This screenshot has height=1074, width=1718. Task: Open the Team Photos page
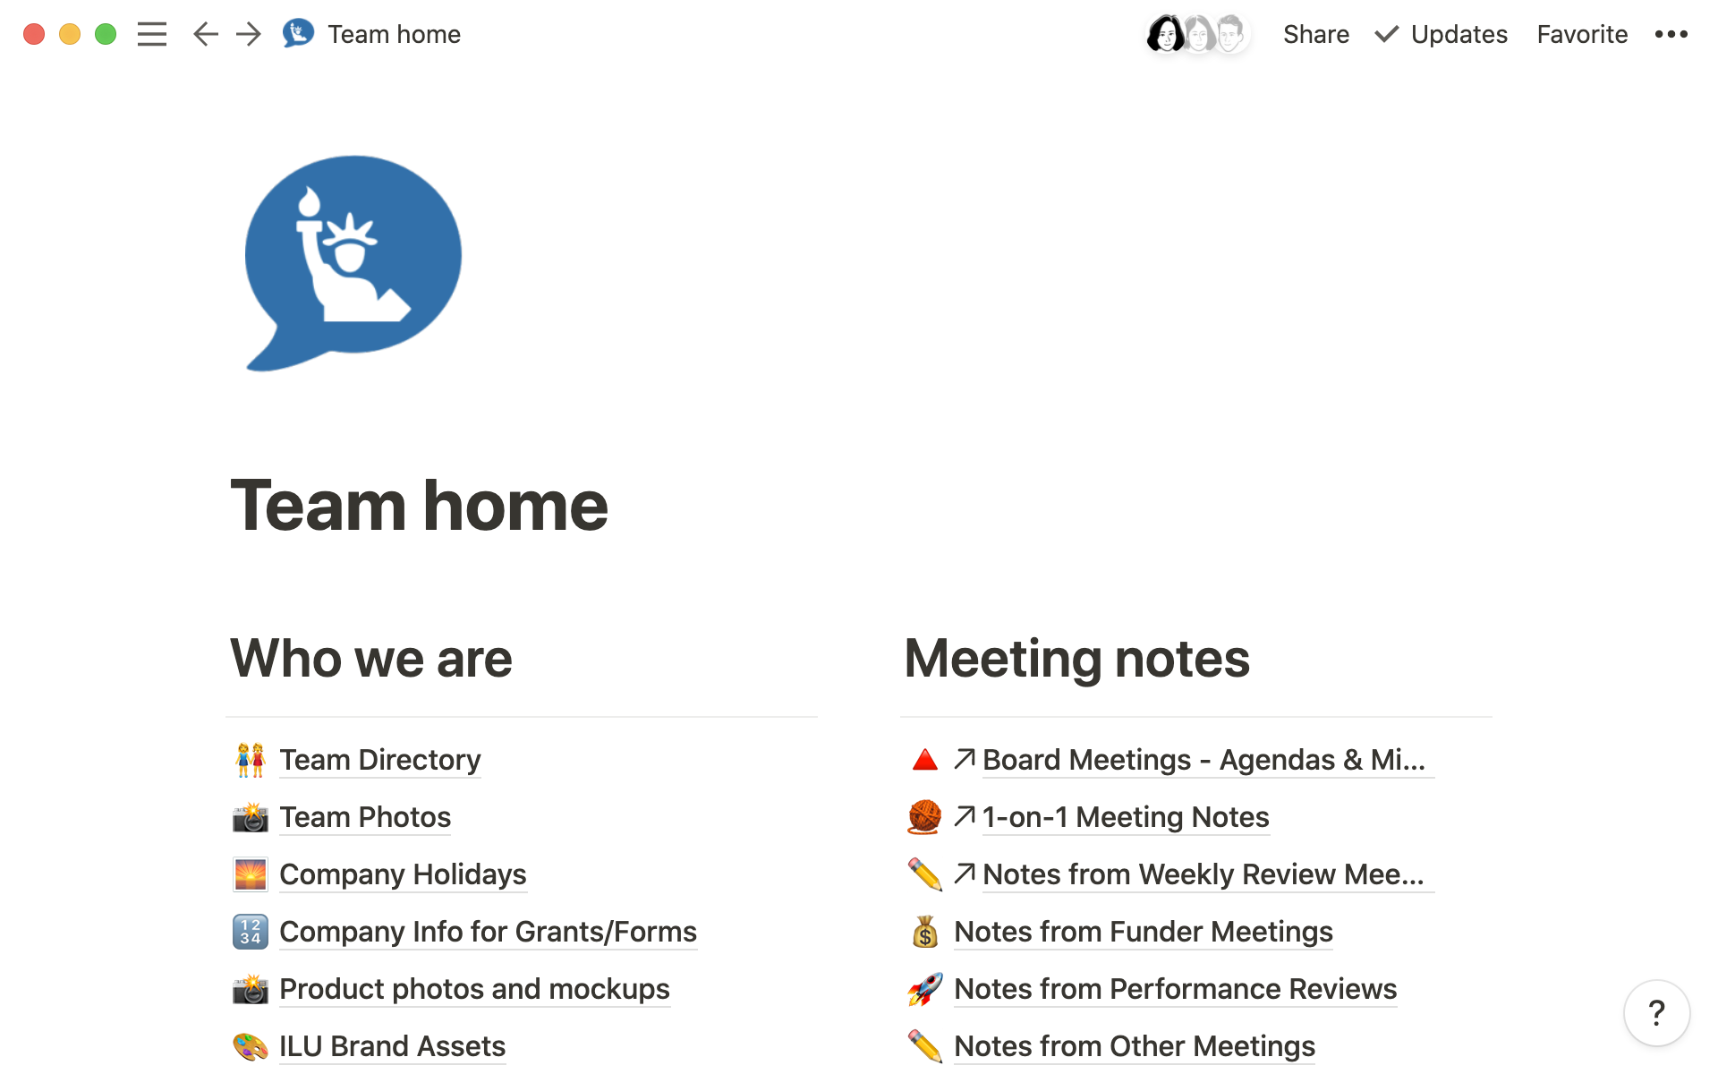(x=365, y=817)
